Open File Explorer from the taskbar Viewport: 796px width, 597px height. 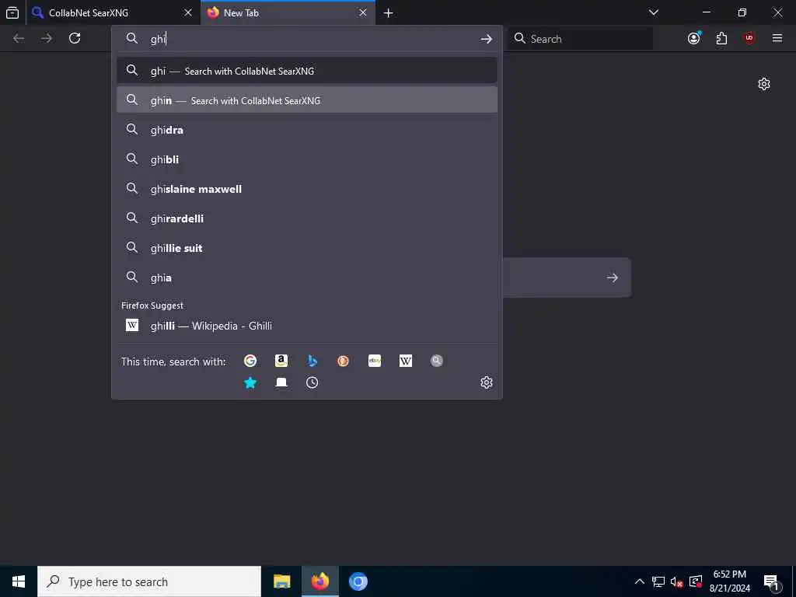pyautogui.click(x=281, y=581)
